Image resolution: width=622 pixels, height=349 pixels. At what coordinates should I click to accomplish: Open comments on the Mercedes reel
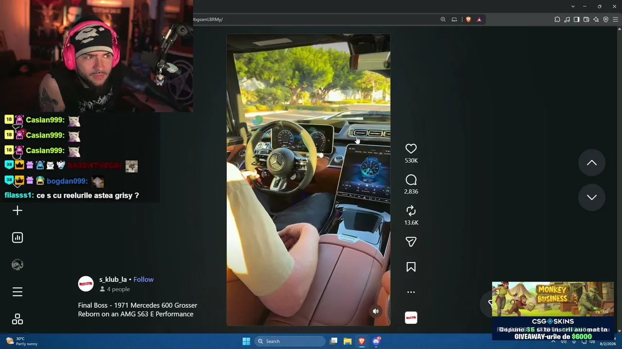coord(411,180)
